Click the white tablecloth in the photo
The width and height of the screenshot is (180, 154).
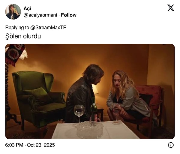point(95,130)
